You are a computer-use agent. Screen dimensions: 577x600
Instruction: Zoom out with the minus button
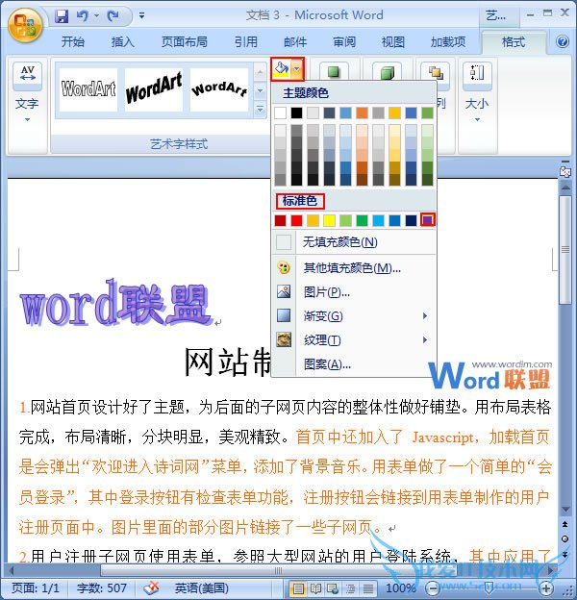433,588
